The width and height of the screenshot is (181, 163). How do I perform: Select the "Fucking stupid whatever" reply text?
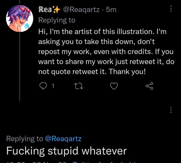67,151
